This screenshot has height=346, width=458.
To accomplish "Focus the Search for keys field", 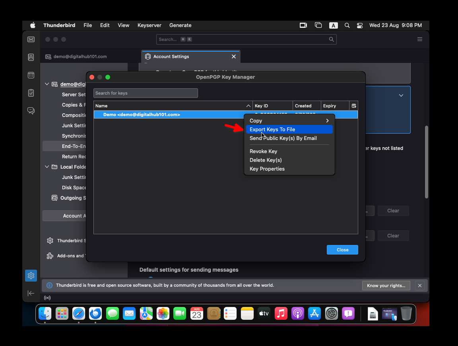I will click(x=146, y=93).
